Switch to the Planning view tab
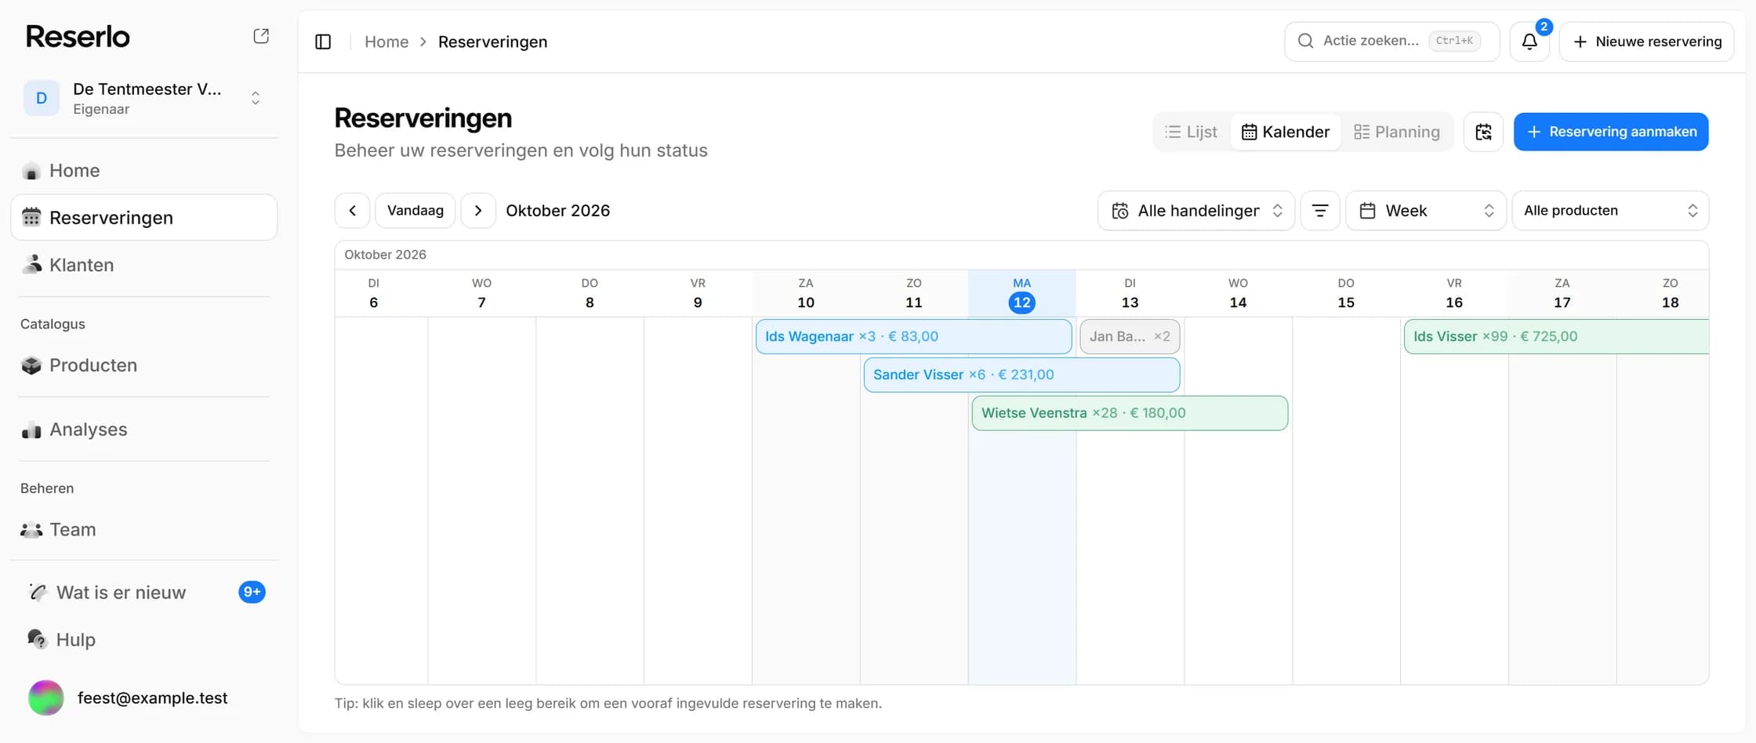The image size is (1756, 743). [1397, 132]
